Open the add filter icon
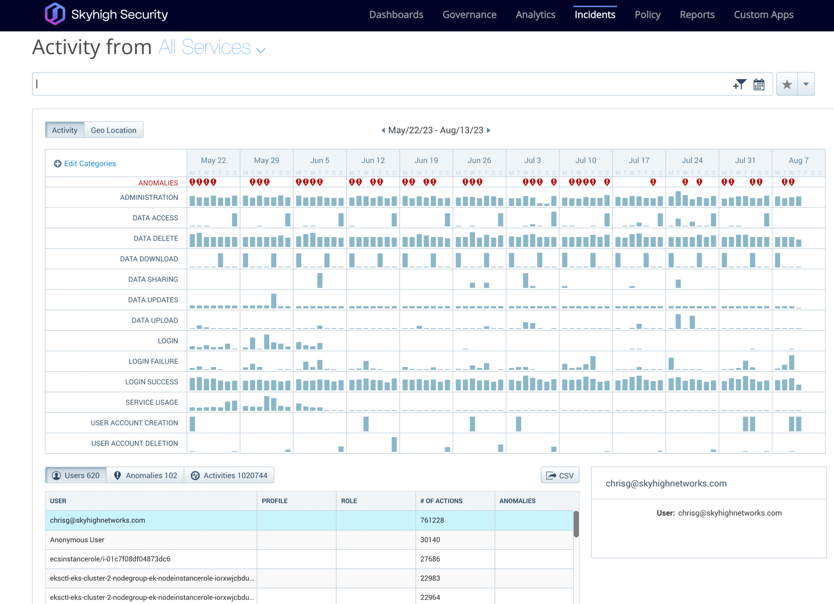Image resolution: width=834 pixels, height=604 pixels. [x=740, y=84]
